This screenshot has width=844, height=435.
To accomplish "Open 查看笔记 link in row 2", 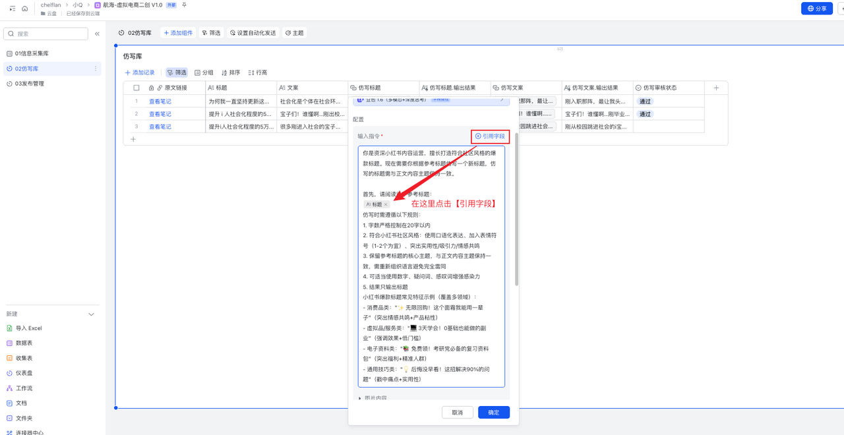I will pyautogui.click(x=160, y=114).
